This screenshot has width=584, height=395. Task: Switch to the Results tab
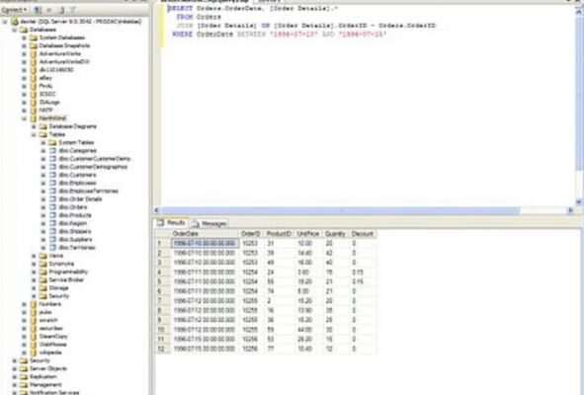[x=171, y=222]
